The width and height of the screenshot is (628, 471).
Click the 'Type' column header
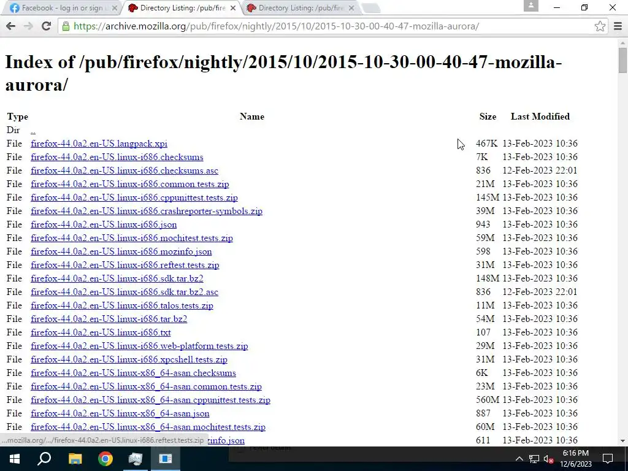(18, 117)
